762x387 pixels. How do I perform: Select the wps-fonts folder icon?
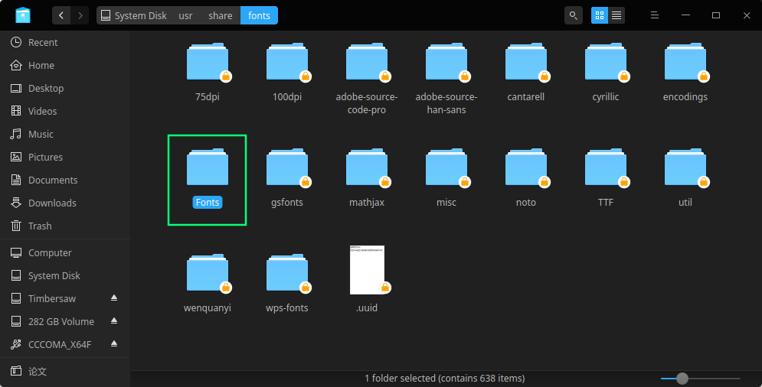(x=287, y=274)
